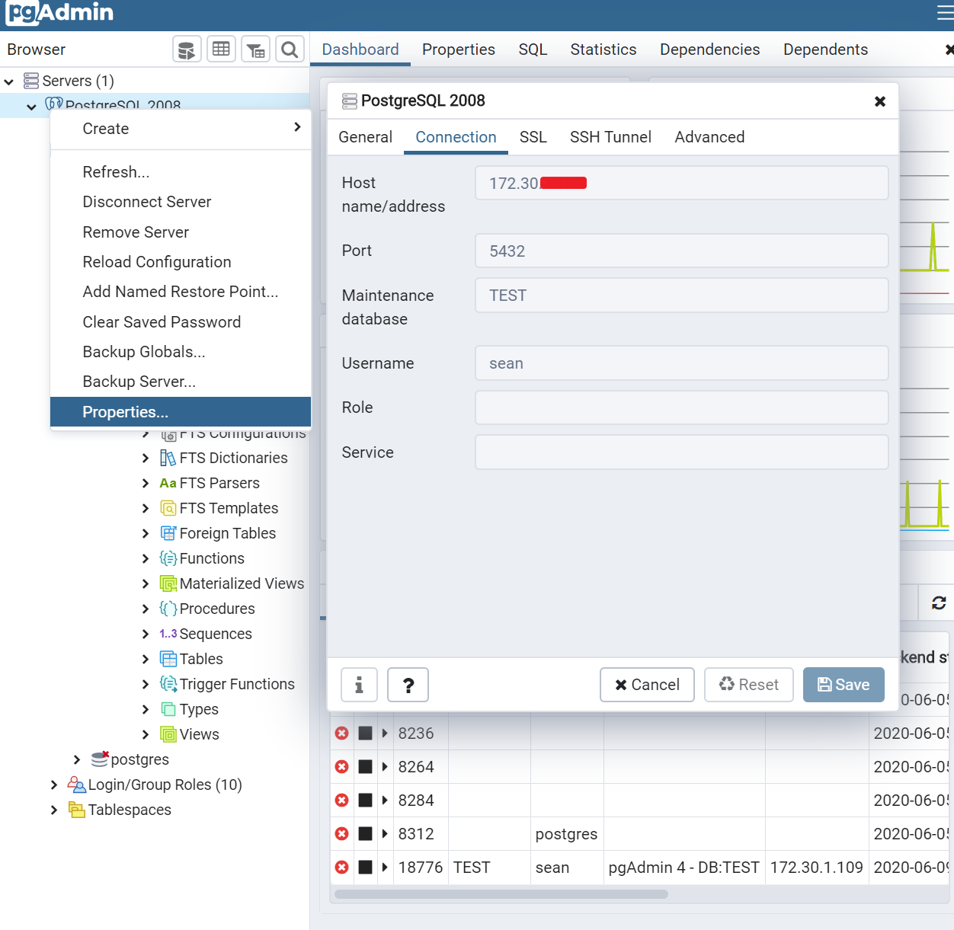This screenshot has height=930, width=954.
Task: Cancel active query for PID 18776
Action: point(366,868)
